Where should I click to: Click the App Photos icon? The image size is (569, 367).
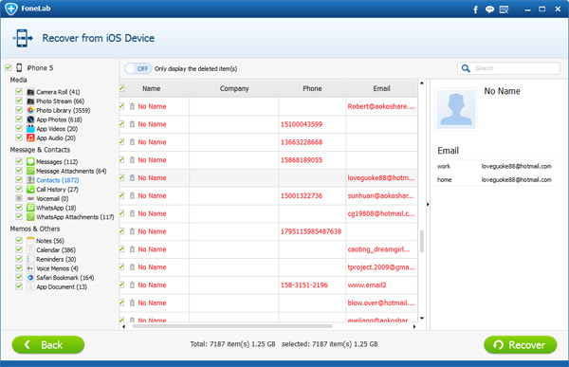30,119
